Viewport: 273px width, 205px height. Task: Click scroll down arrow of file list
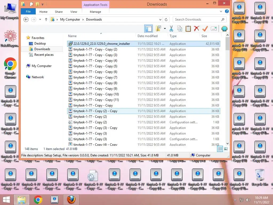[227, 143]
